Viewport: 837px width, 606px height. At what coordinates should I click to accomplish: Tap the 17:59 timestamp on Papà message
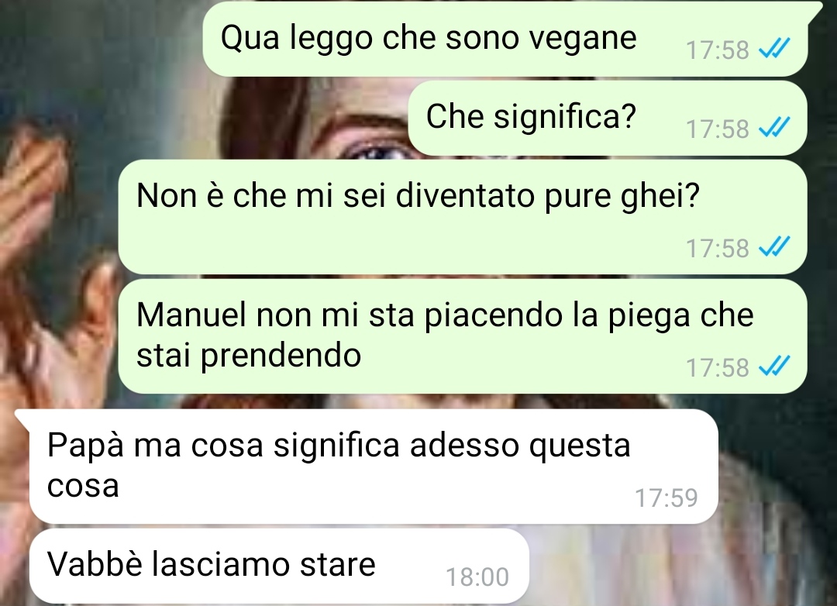[x=666, y=498]
